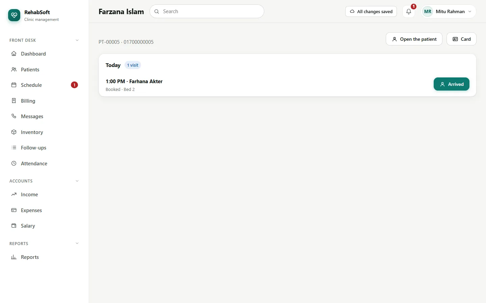
Task: Click the Today heading
Action: coord(113,65)
